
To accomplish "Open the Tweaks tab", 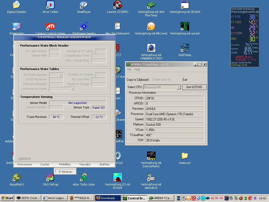I will click(85, 164).
